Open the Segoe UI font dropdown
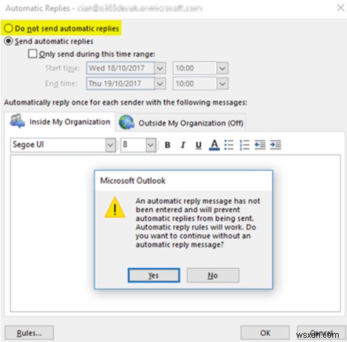 pos(110,145)
